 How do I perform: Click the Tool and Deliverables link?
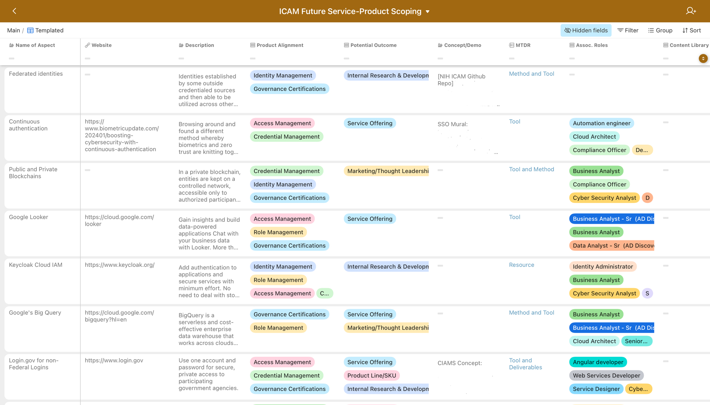pyautogui.click(x=525, y=364)
